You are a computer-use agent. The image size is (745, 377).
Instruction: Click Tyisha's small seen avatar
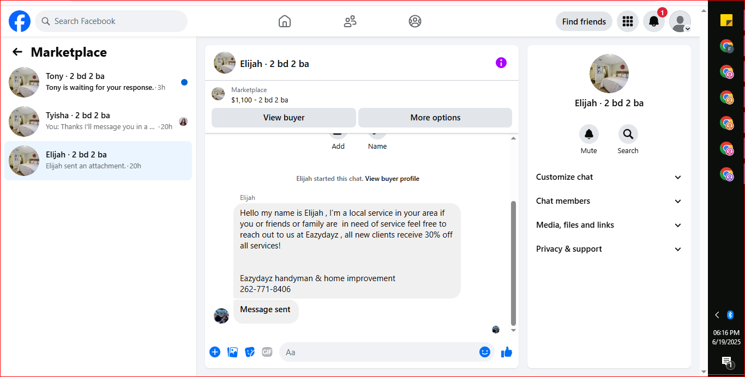tap(183, 121)
